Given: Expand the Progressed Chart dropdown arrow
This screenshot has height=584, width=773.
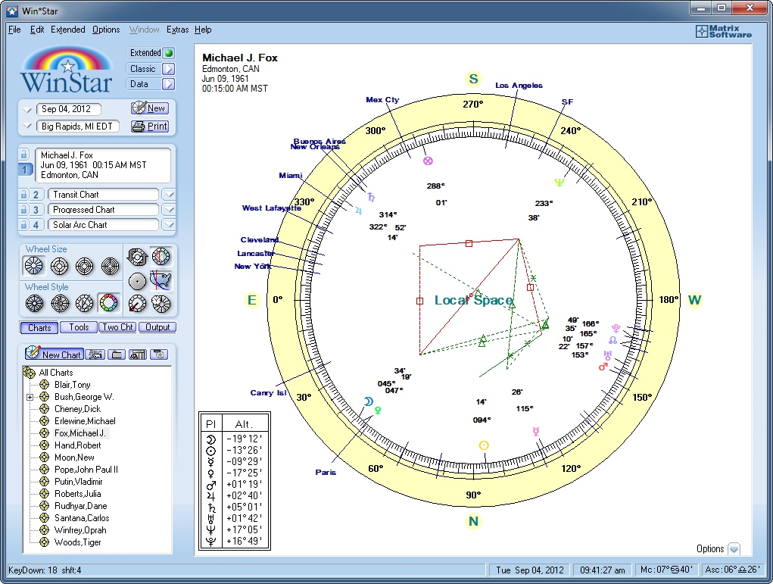Looking at the screenshot, I should click(x=169, y=210).
